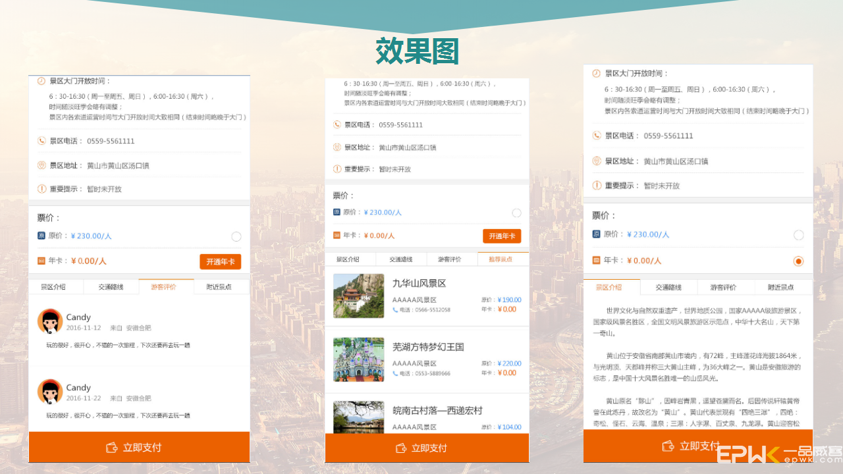Open 交通路线 tab in left mockup
Image resolution: width=843 pixels, height=474 pixels.
point(111,287)
